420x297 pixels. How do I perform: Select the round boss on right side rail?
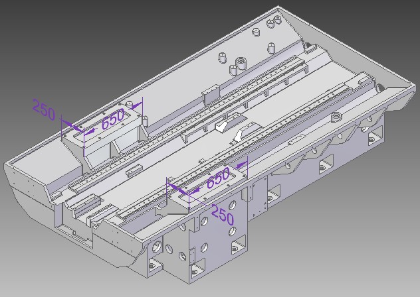point(336,116)
